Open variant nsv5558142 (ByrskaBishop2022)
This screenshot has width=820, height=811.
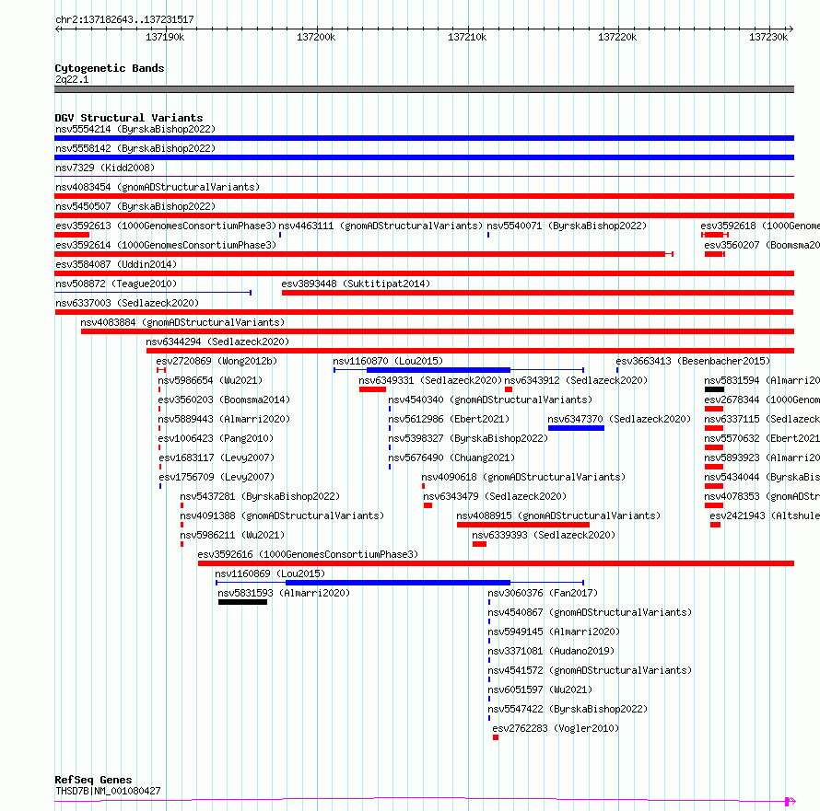point(135,148)
